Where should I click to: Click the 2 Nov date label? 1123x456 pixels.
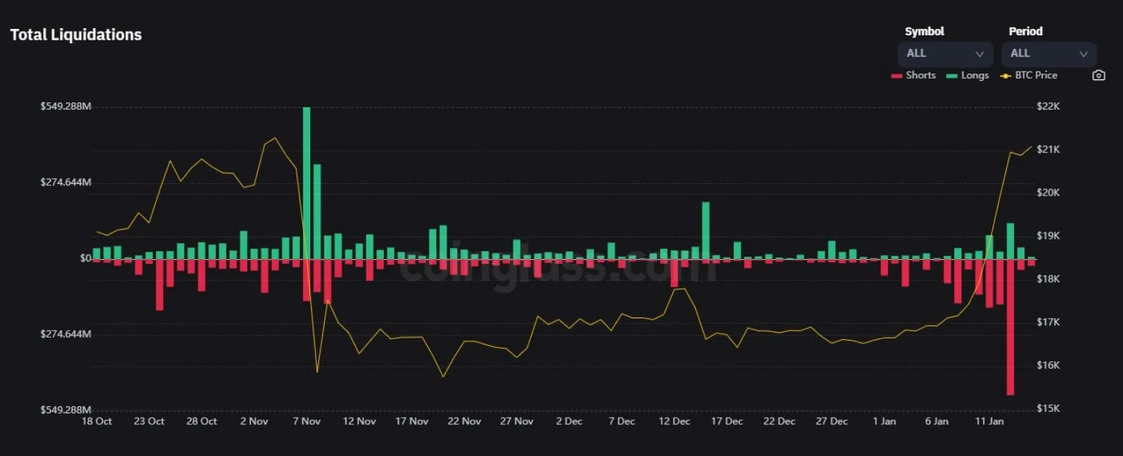[254, 421]
